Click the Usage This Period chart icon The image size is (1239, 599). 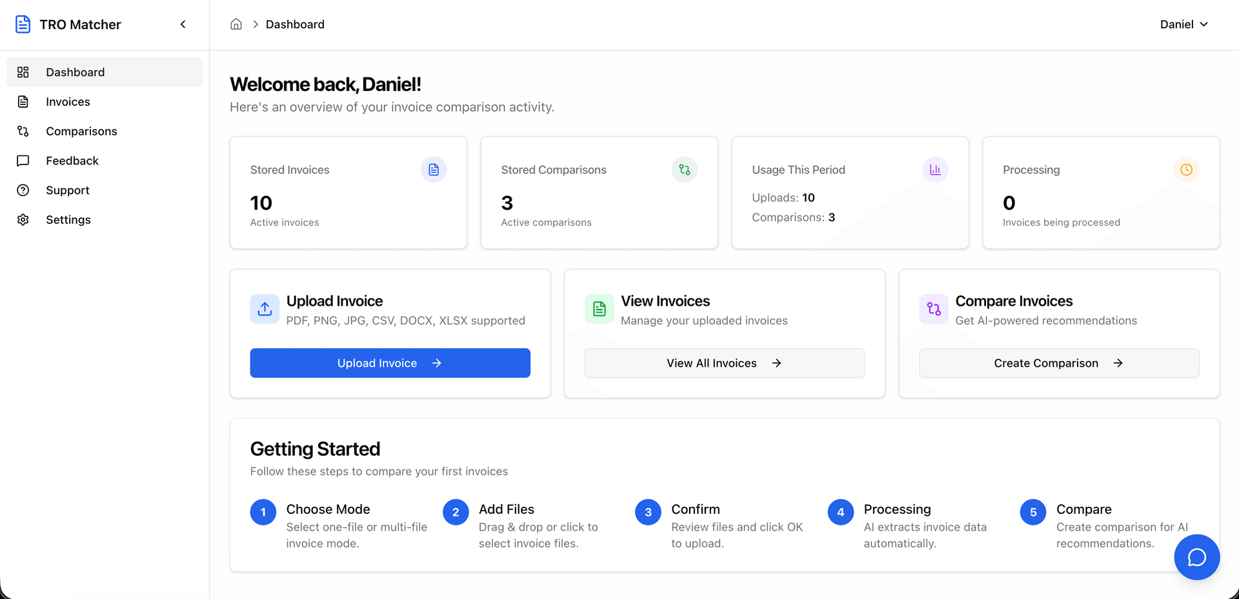935,170
